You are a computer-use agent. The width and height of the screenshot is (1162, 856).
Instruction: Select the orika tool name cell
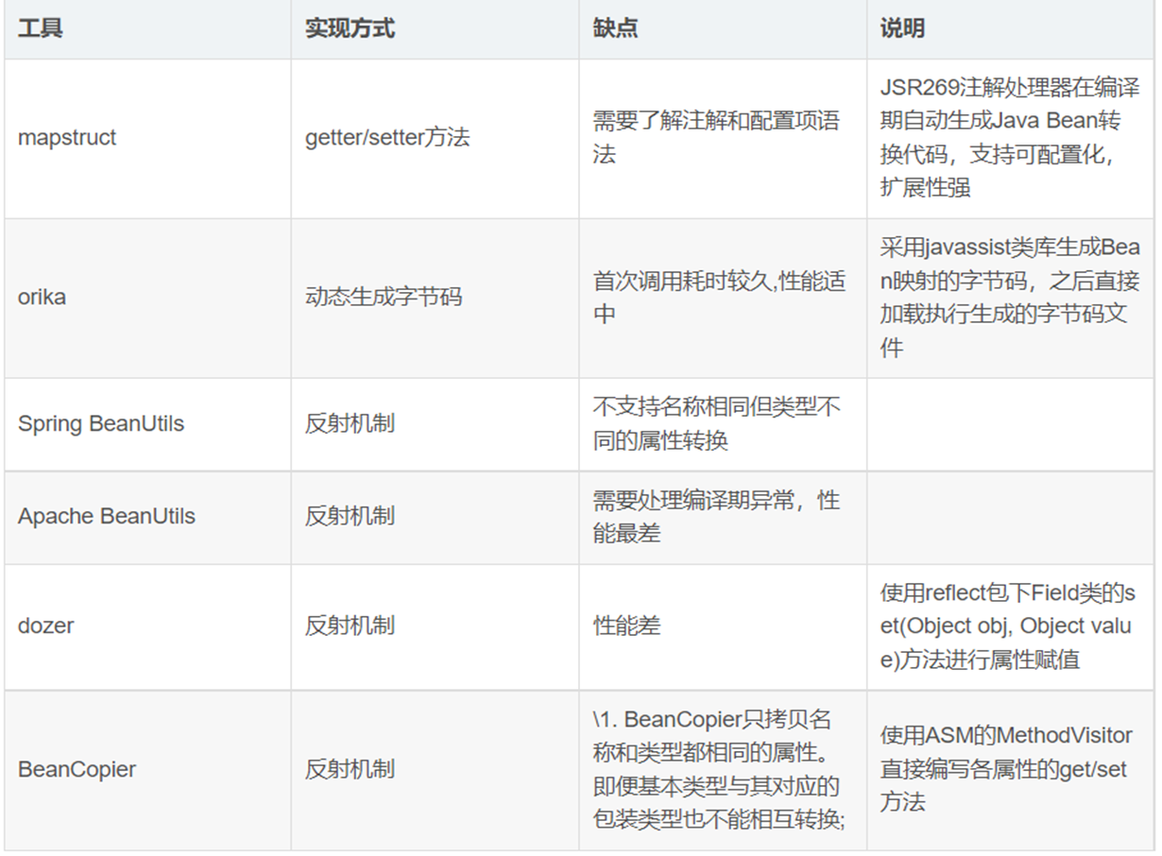[147, 298]
